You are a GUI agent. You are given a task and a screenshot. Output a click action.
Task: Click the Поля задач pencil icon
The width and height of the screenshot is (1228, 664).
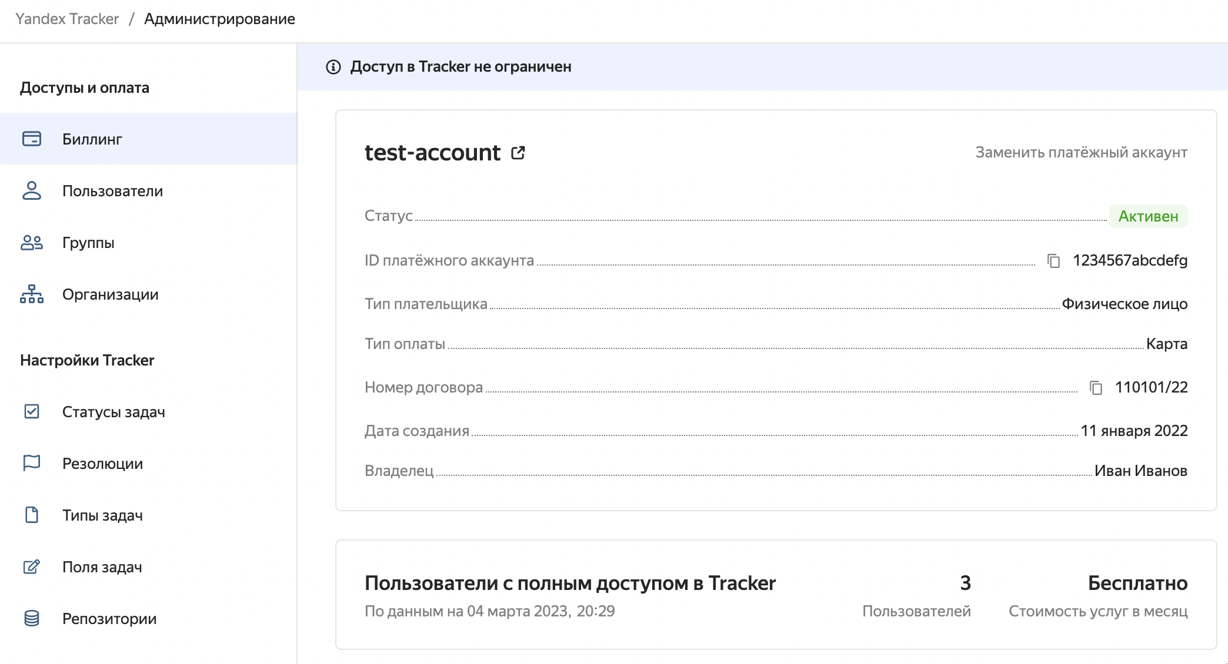pos(32,566)
